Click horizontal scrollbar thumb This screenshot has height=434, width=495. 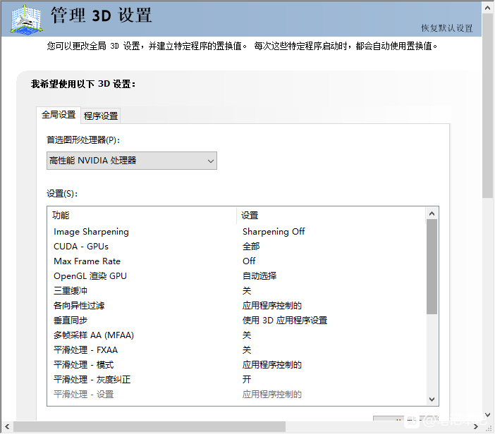tap(149, 427)
